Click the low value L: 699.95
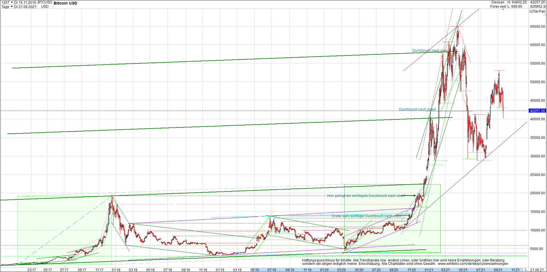Screen dimensions: 547x272 click(515, 6)
